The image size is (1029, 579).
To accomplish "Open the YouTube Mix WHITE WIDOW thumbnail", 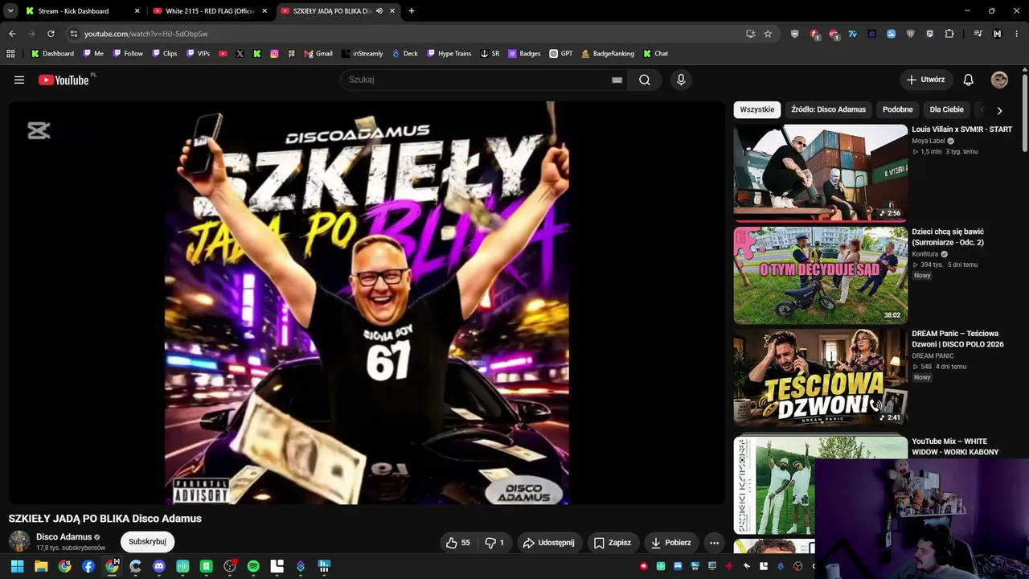I will coord(820,484).
